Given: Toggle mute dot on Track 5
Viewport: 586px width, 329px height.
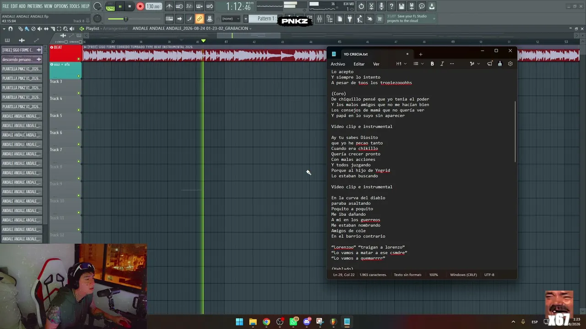Looking at the screenshot, I should tap(79, 127).
